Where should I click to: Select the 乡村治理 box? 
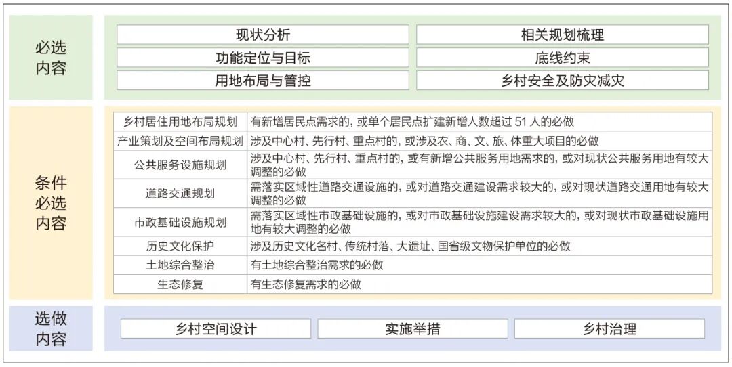610,329
